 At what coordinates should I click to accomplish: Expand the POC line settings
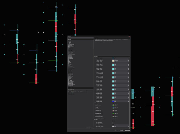[x=96, y=104]
